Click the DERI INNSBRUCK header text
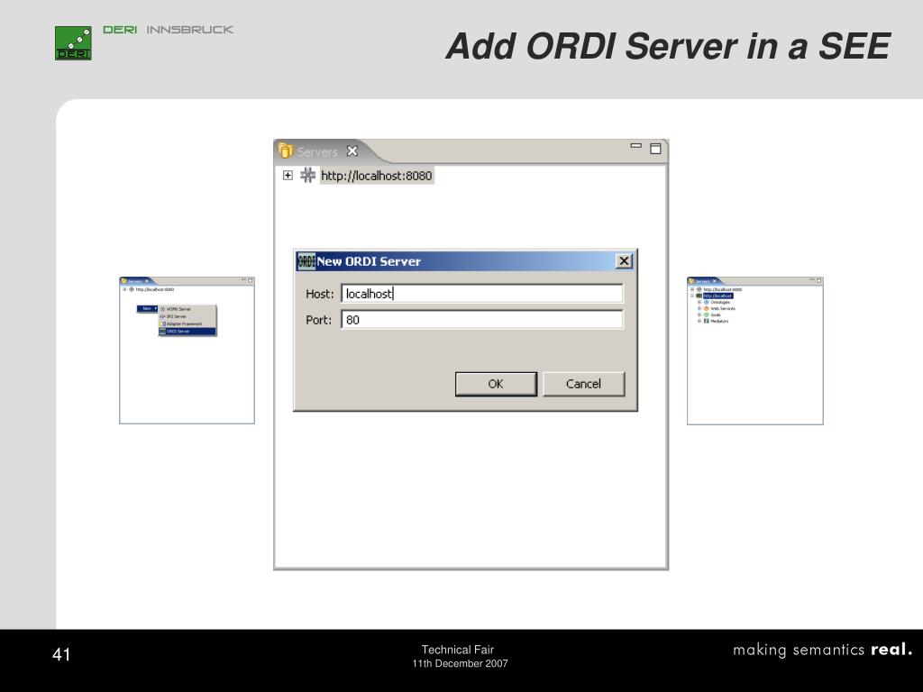The width and height of the screenshot is (923, 692). click(x=169, y=30)
